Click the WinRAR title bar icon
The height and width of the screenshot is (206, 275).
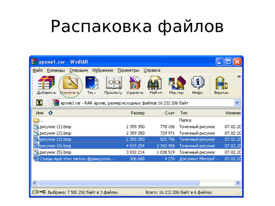coord(34,62)
